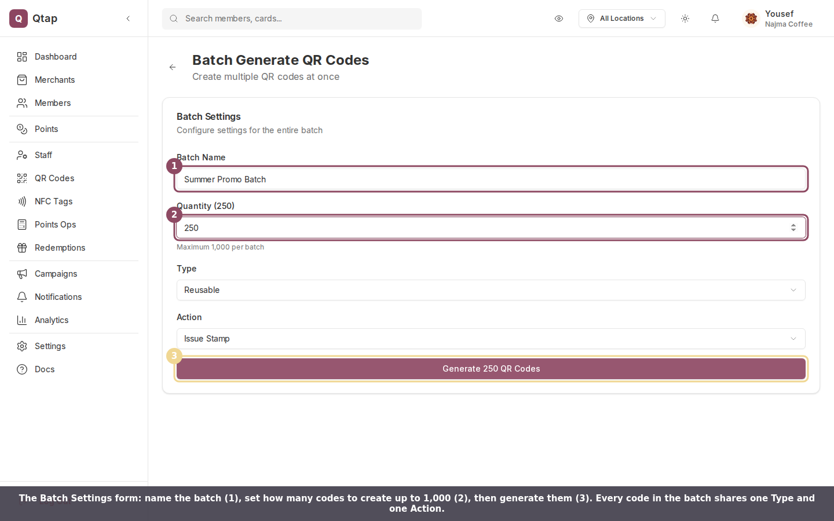This screenshot has width=834, height=521.
Task: Click the Points Ops icon
Action: (x=22, y=225)
